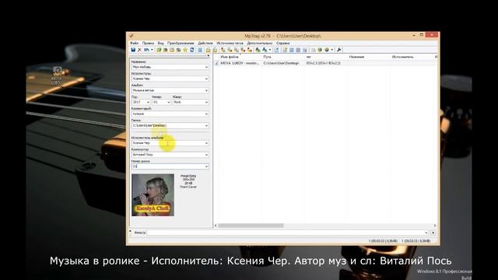Click the Mp3tag title bar icon

(132, 36)
